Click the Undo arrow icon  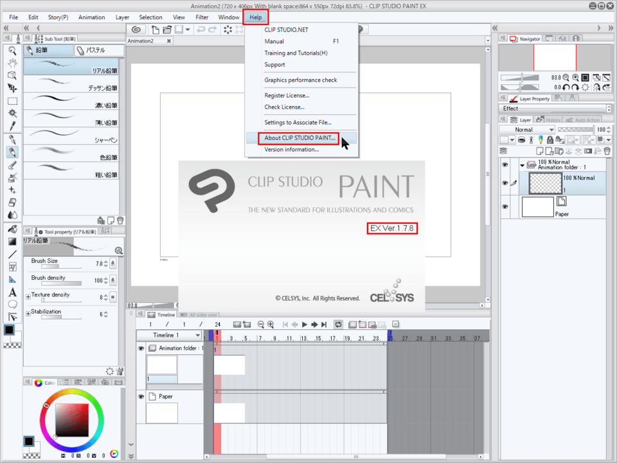[201, 30]
